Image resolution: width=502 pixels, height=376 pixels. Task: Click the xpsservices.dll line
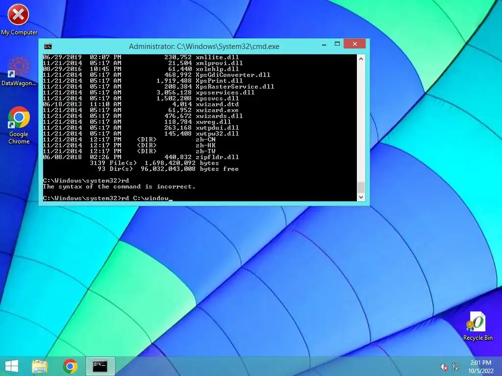(149, 93)
